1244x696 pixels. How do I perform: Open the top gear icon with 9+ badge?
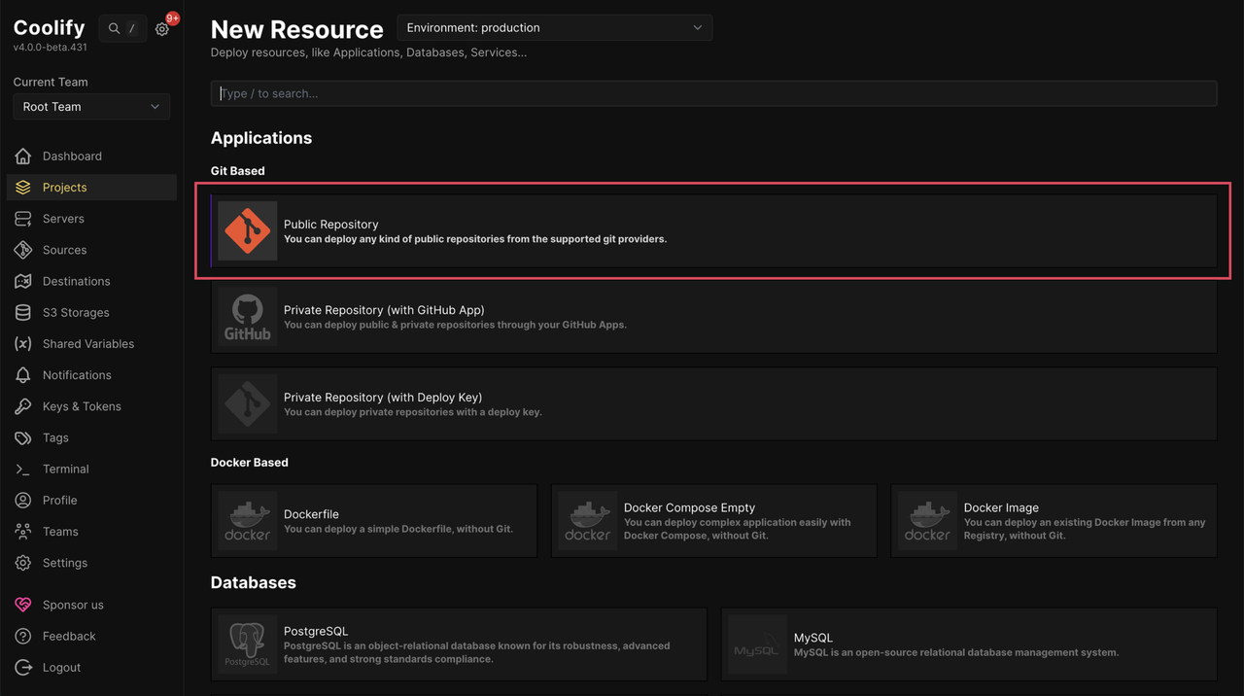click(162, 29)
